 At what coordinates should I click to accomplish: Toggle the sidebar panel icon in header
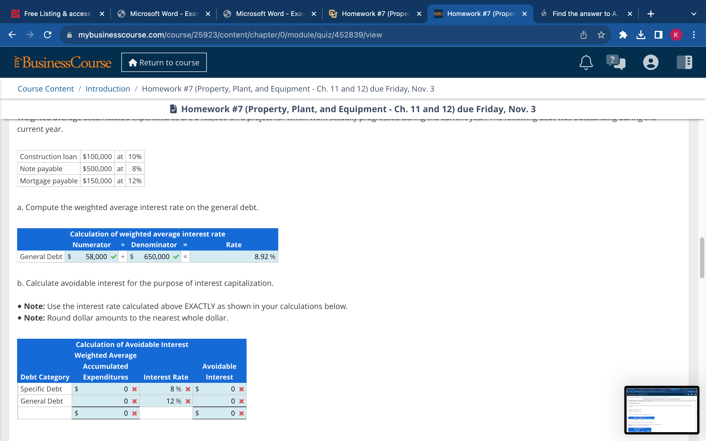click(x=684, y=62)
